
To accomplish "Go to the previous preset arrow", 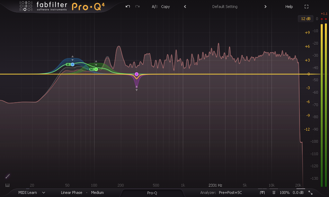I will 185,7.
